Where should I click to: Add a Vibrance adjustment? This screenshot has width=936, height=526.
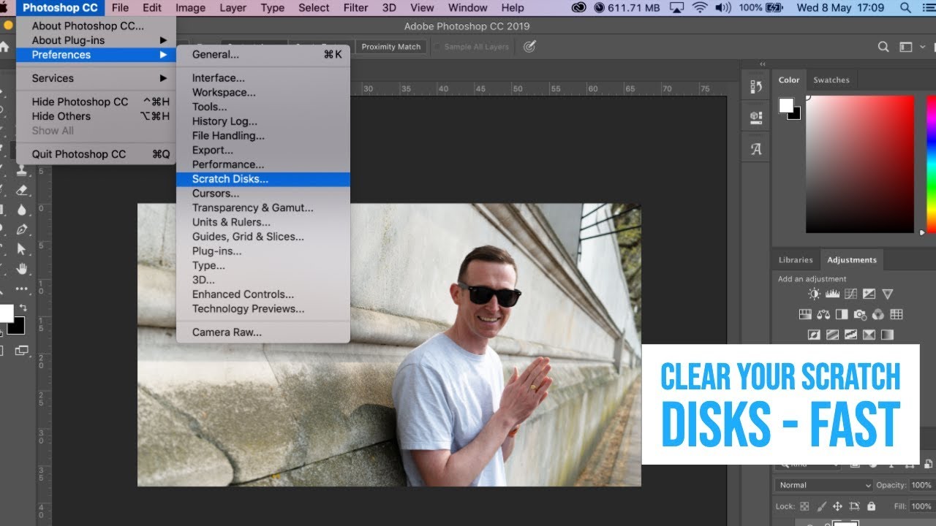coord(887,294)
